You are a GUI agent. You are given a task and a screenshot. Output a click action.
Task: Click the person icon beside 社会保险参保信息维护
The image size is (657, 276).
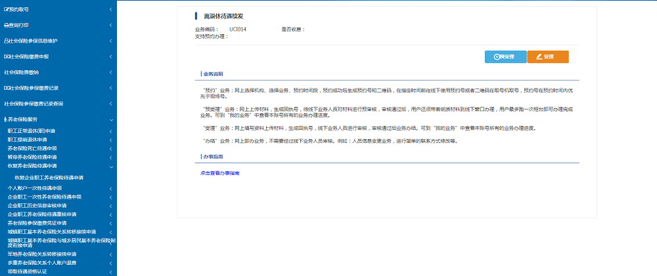pyautogui.click(x=7, y=41)
